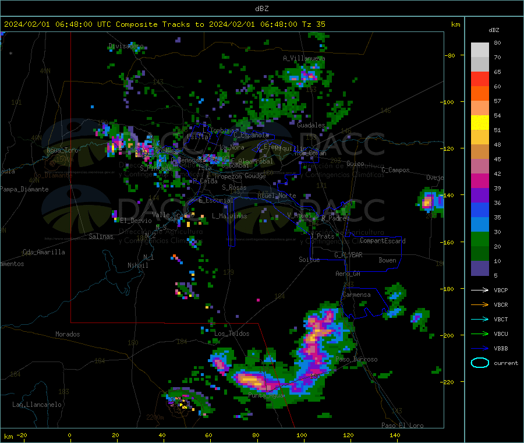Image resolution: width=524 pixels, height=443 pixels.
Task: Click the cyan VBCT arrow legend icon
Action: [480, 320]
